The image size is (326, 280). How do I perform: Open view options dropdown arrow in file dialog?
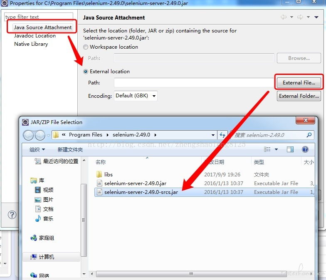[x=276, y=149]
